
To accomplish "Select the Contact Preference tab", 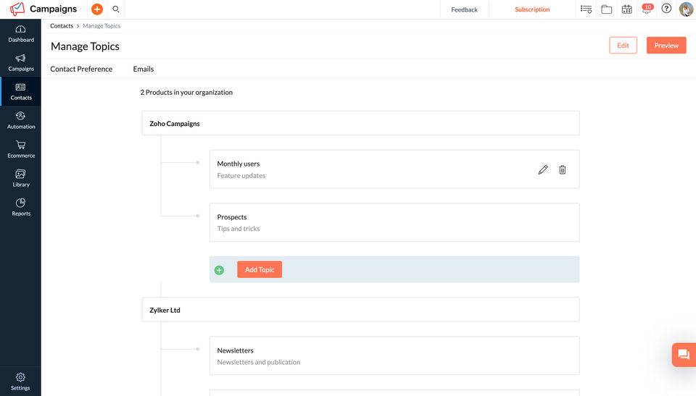I will tap(81, 69).
